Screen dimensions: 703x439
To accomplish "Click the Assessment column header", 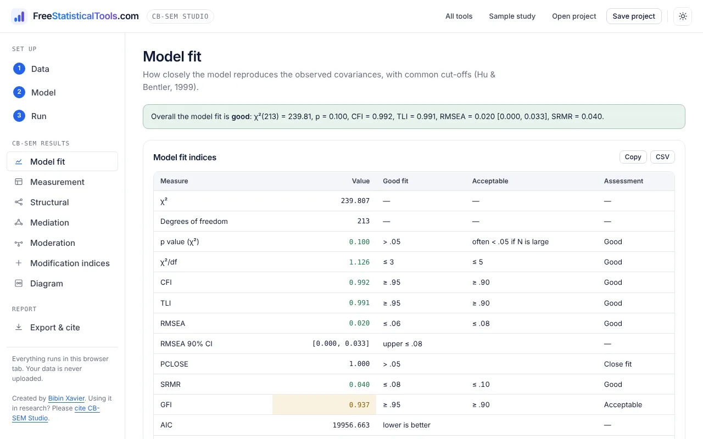I will 623,181.
